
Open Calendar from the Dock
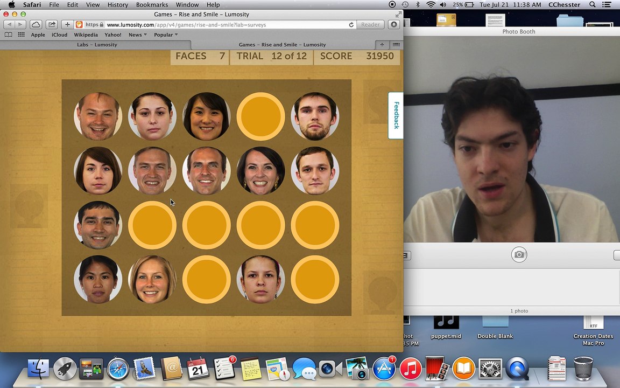[x=198, y=369]
